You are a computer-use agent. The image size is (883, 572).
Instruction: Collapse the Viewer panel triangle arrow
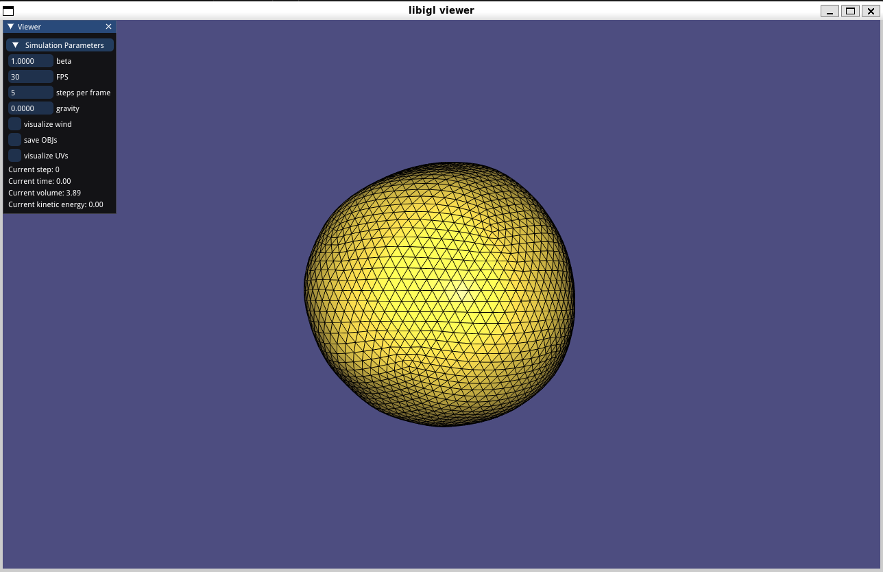(x=11, y=27)
